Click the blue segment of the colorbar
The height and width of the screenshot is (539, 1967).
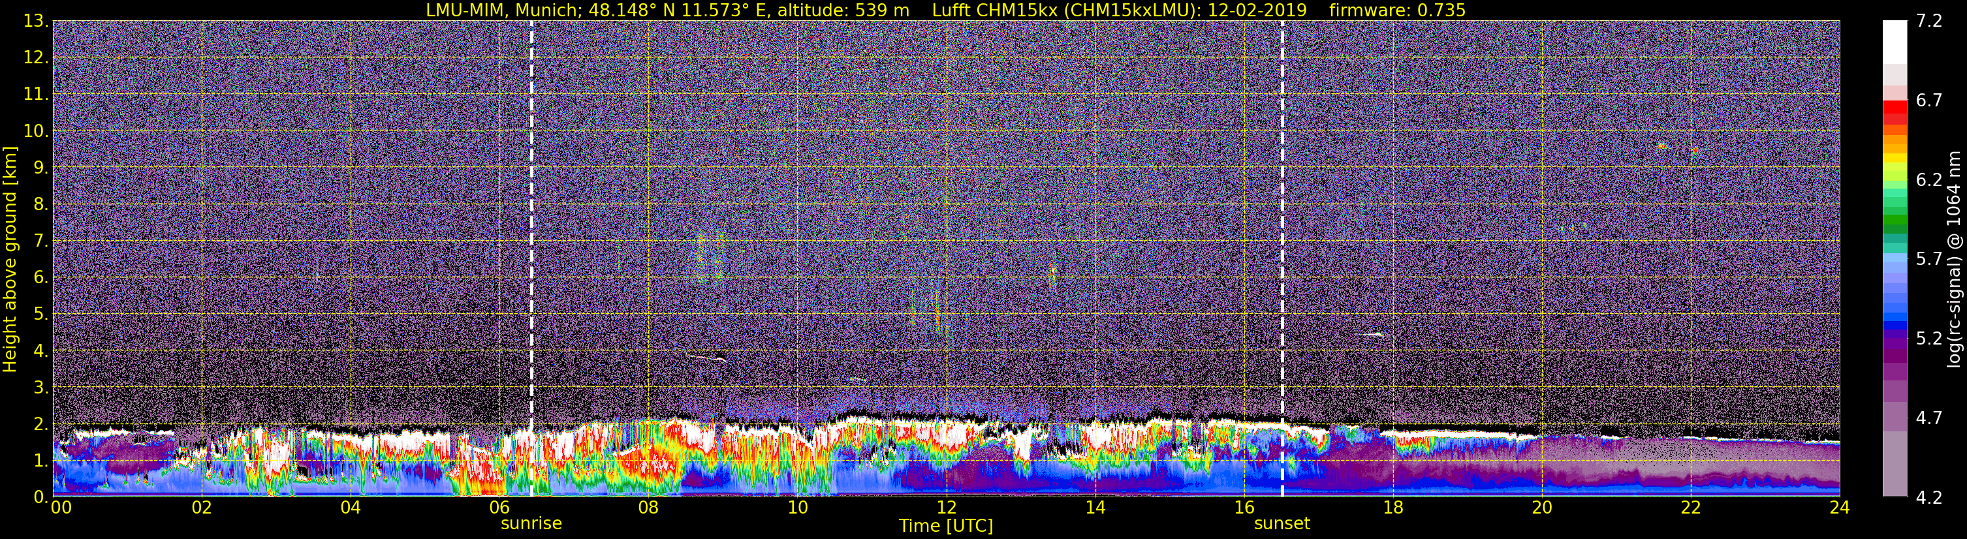(x=1895, y=324)
